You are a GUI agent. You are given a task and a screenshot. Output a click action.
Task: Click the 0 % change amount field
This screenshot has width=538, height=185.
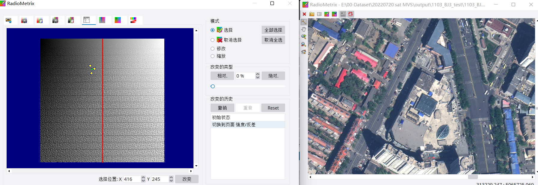(245, 76)
